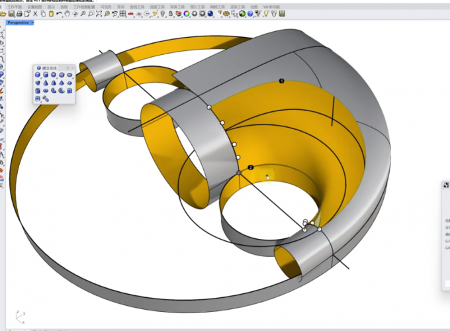Image resolution: width=450 pixels, height=331 pixels.
Task: Select the flat-cap Pipe tool
Action: [x=54, y=91]
